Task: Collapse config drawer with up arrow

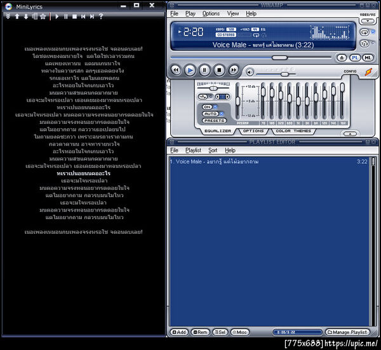Action: coord(350,134)
